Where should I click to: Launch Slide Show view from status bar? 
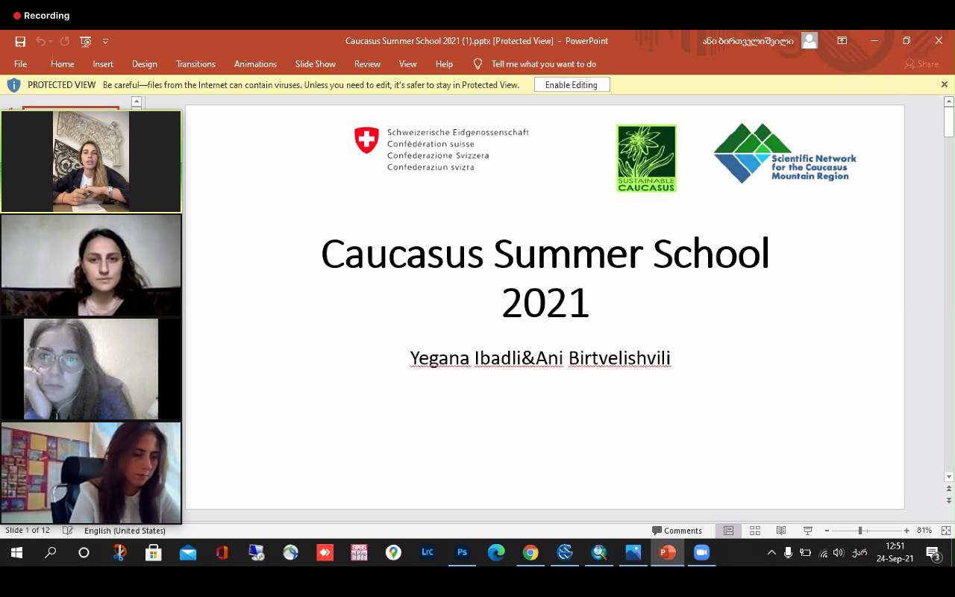(807, 531)
